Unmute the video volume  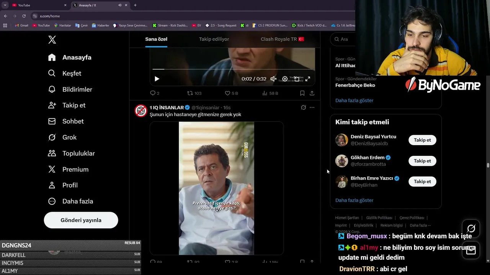(273, 79)
